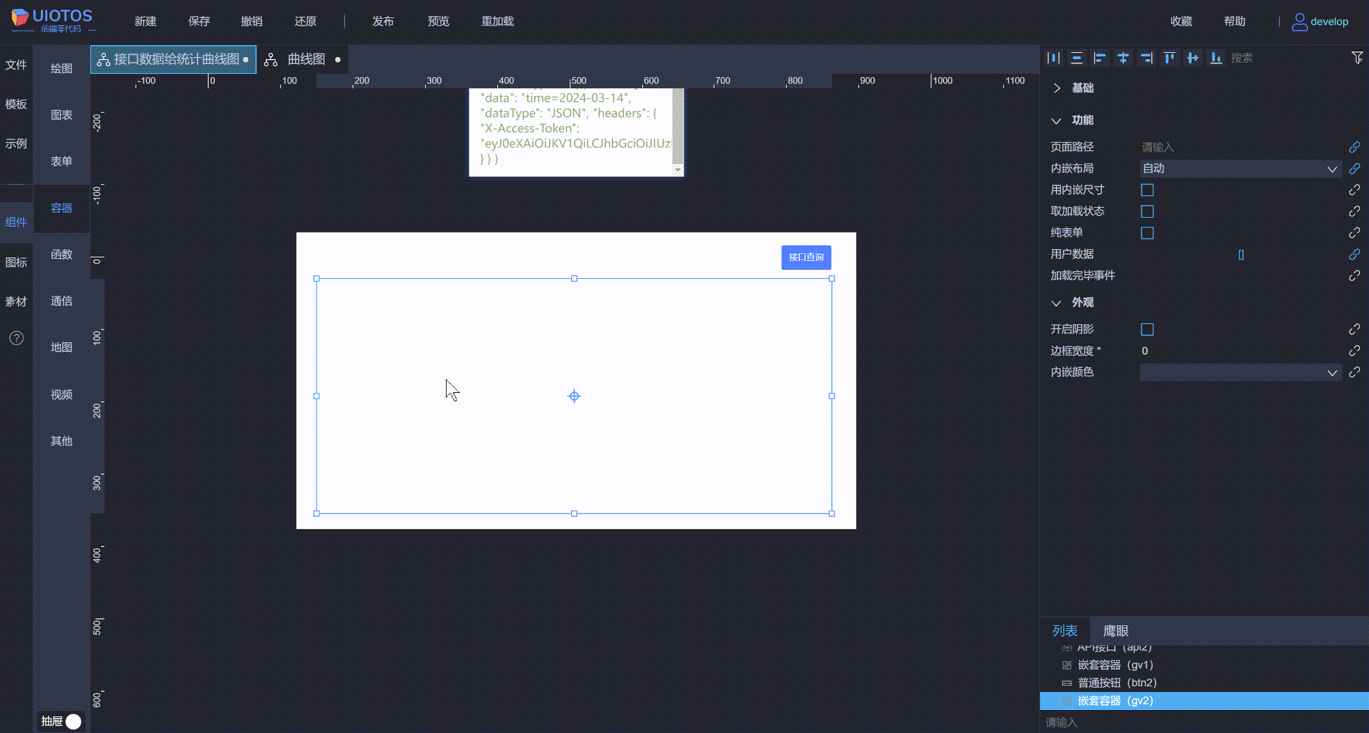This screenshot has width=1369, height=733.
Task: Switch to the 鹰眼 tab in bottom panel
Action: pos(1116,630)
